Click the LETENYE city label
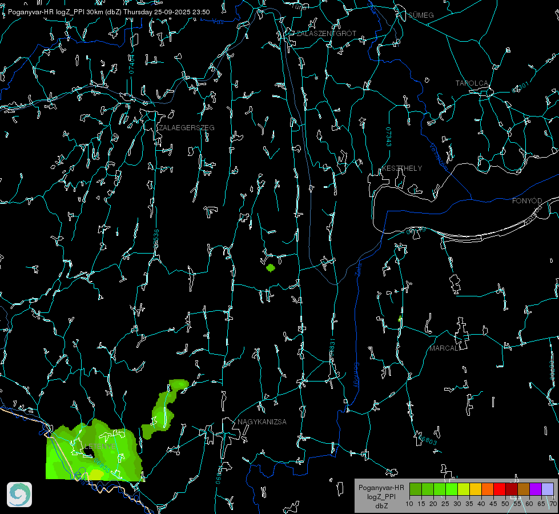The width and height of the screenshot is (559, 514). (x=100, y=446)
